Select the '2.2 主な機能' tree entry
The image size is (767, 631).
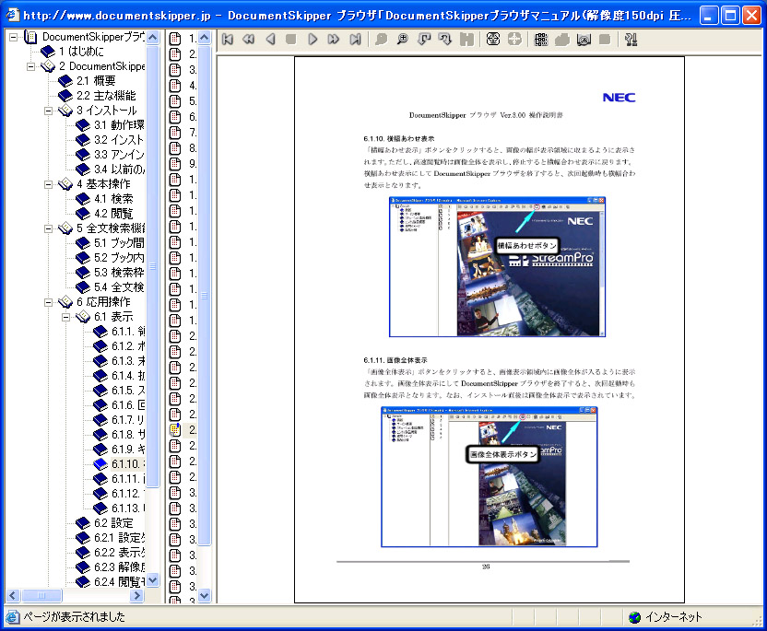pos(106,95)
